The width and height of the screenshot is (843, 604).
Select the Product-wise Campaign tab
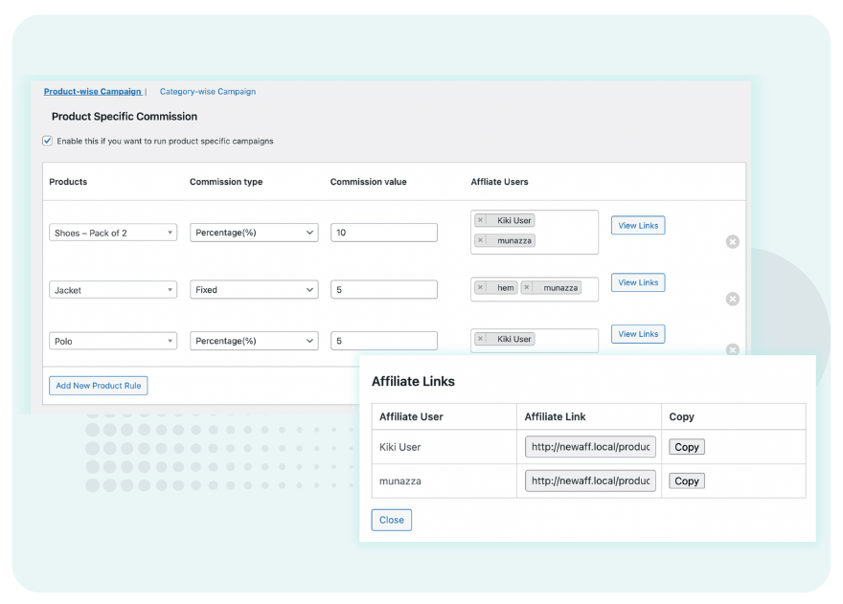coord(93,91)
